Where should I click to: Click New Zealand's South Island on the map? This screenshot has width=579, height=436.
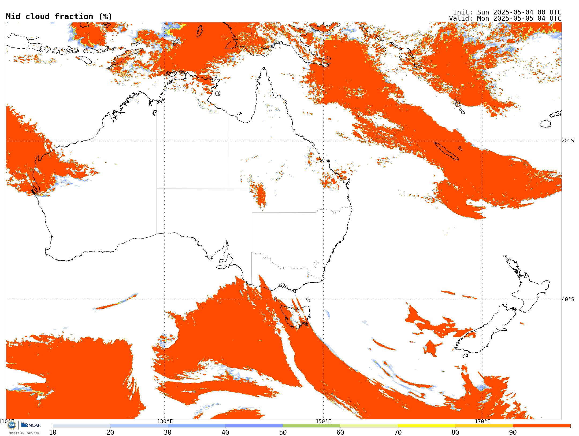(485, 328)
